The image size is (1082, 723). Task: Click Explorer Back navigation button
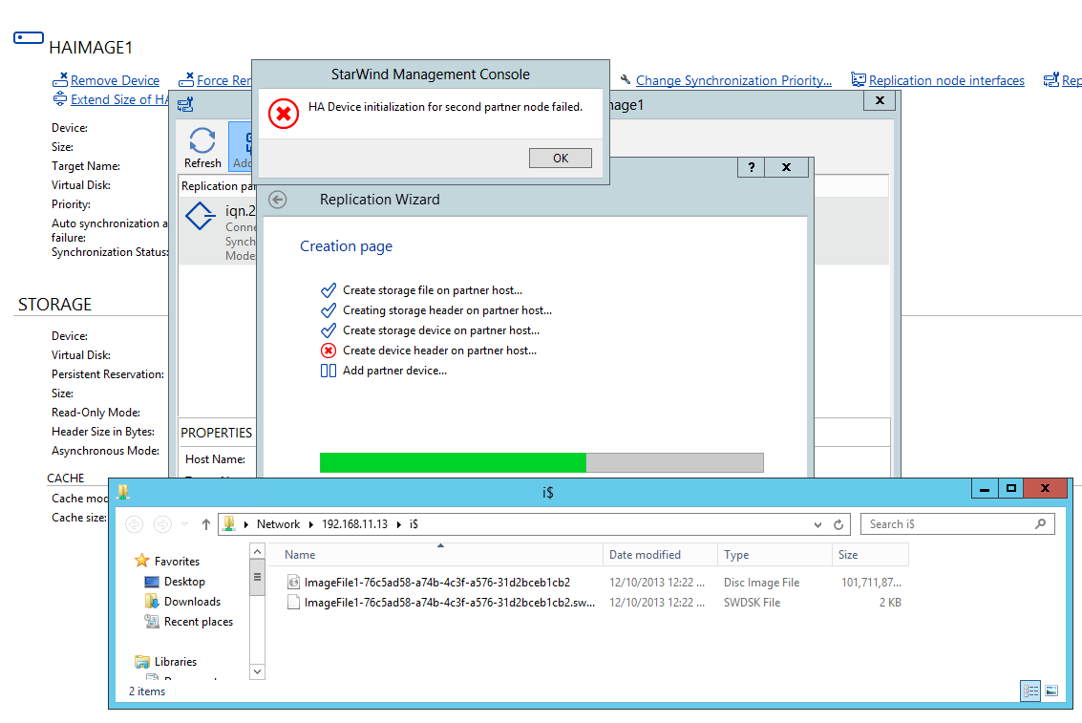point(135,524)
